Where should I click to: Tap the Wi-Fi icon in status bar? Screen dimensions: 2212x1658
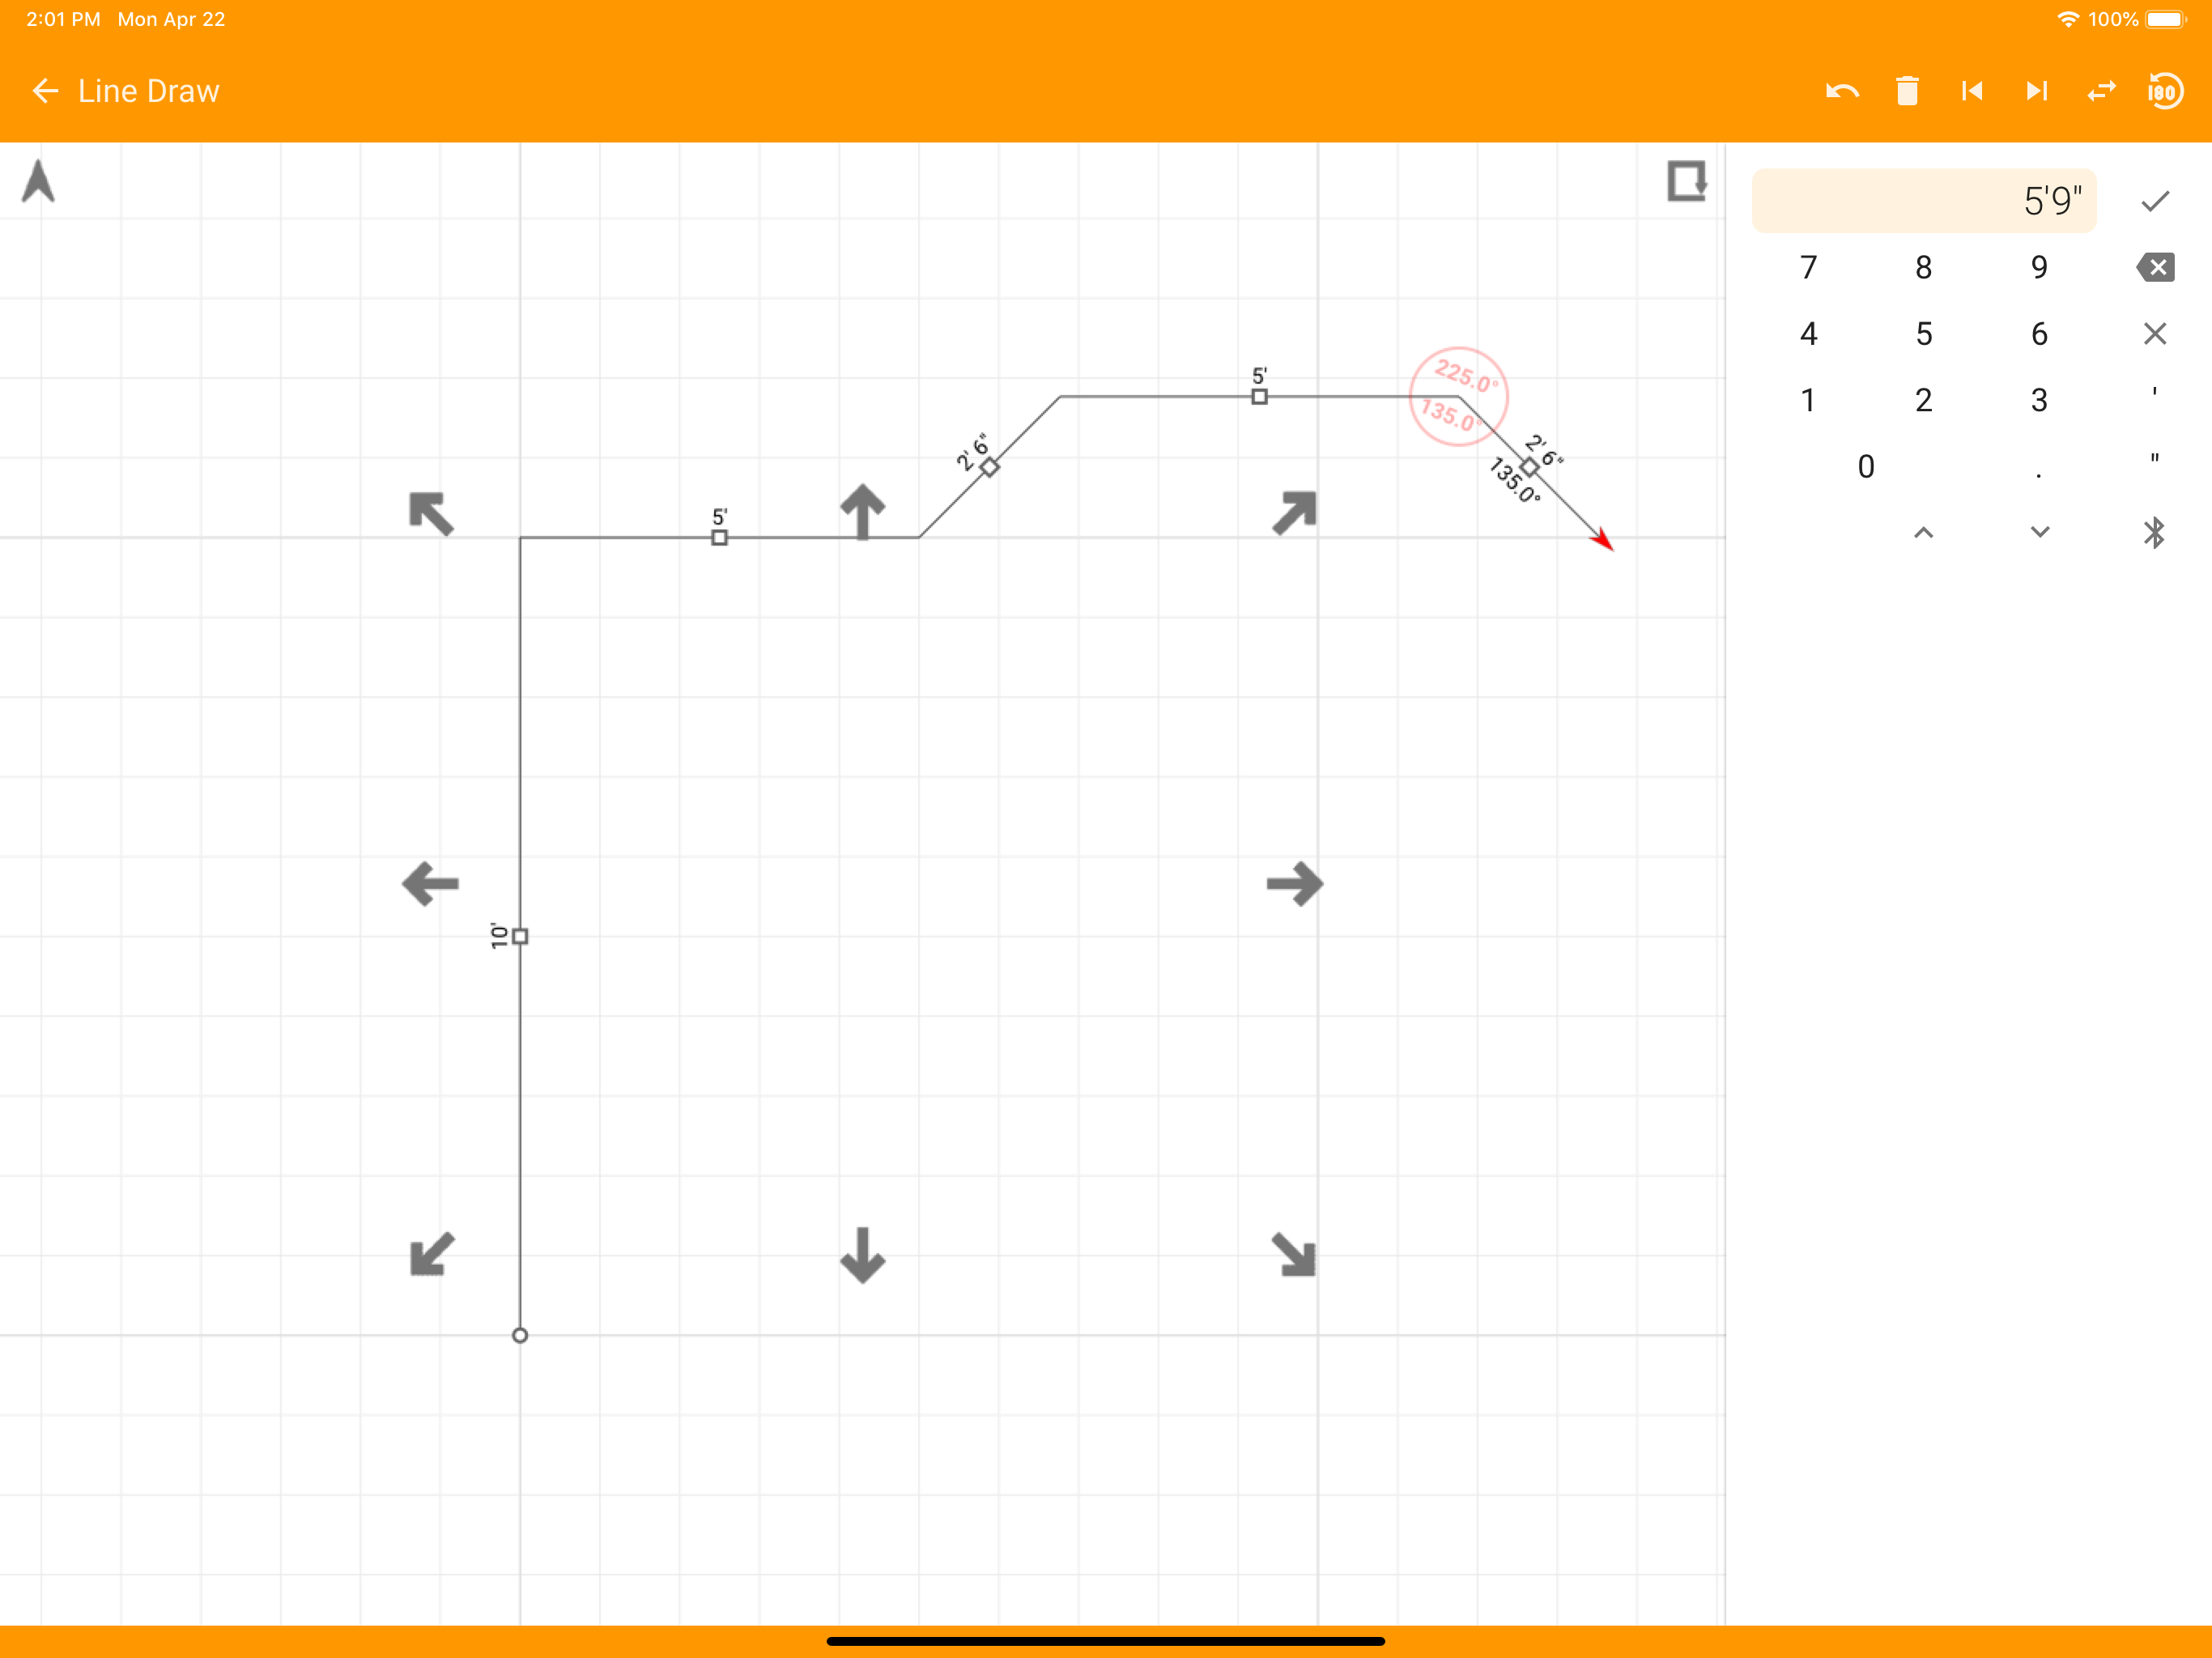point(2067,19)
